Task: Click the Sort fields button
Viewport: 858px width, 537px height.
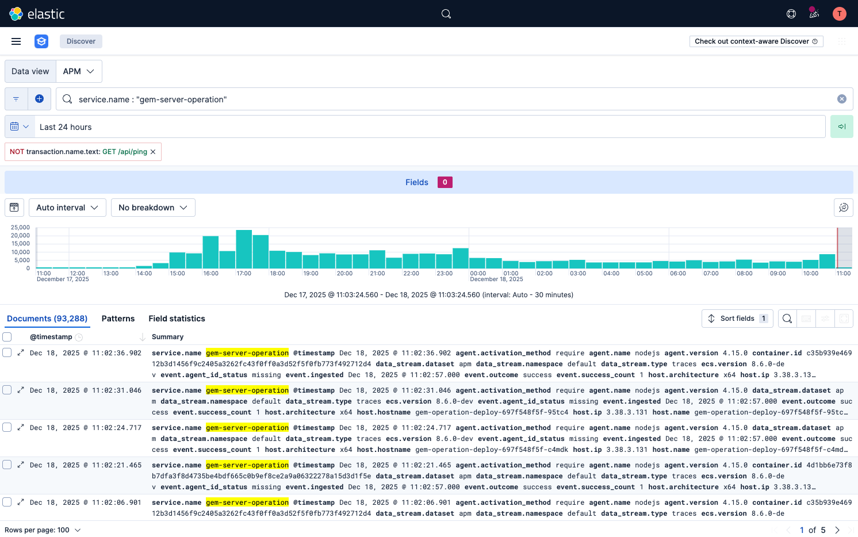Action: point(737,319)
